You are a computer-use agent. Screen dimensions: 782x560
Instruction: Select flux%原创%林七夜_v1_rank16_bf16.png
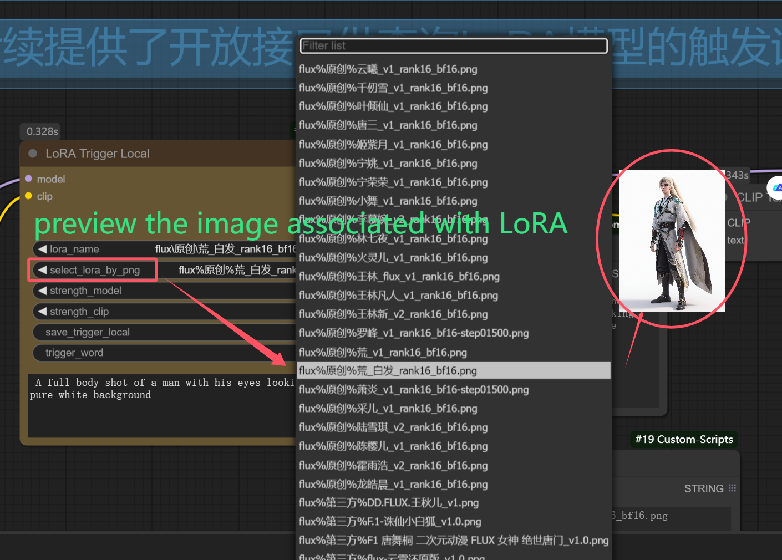(x=454, y=239)
